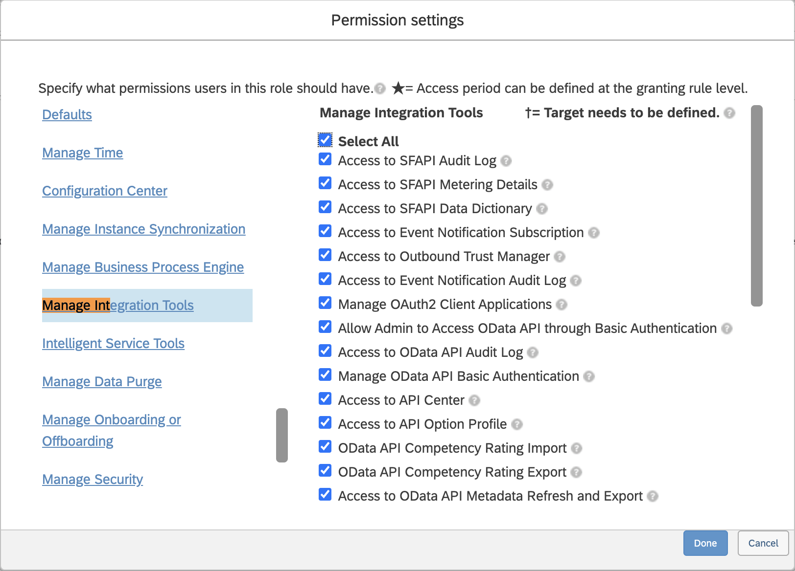Disable Access to OData API Audit Log
The width and height of the screenshot is (795, 571).
coord(325,351)
